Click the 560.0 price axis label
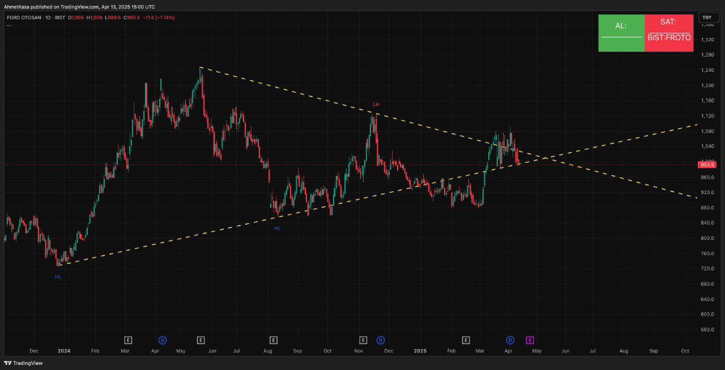 click(x=706, y=330)
